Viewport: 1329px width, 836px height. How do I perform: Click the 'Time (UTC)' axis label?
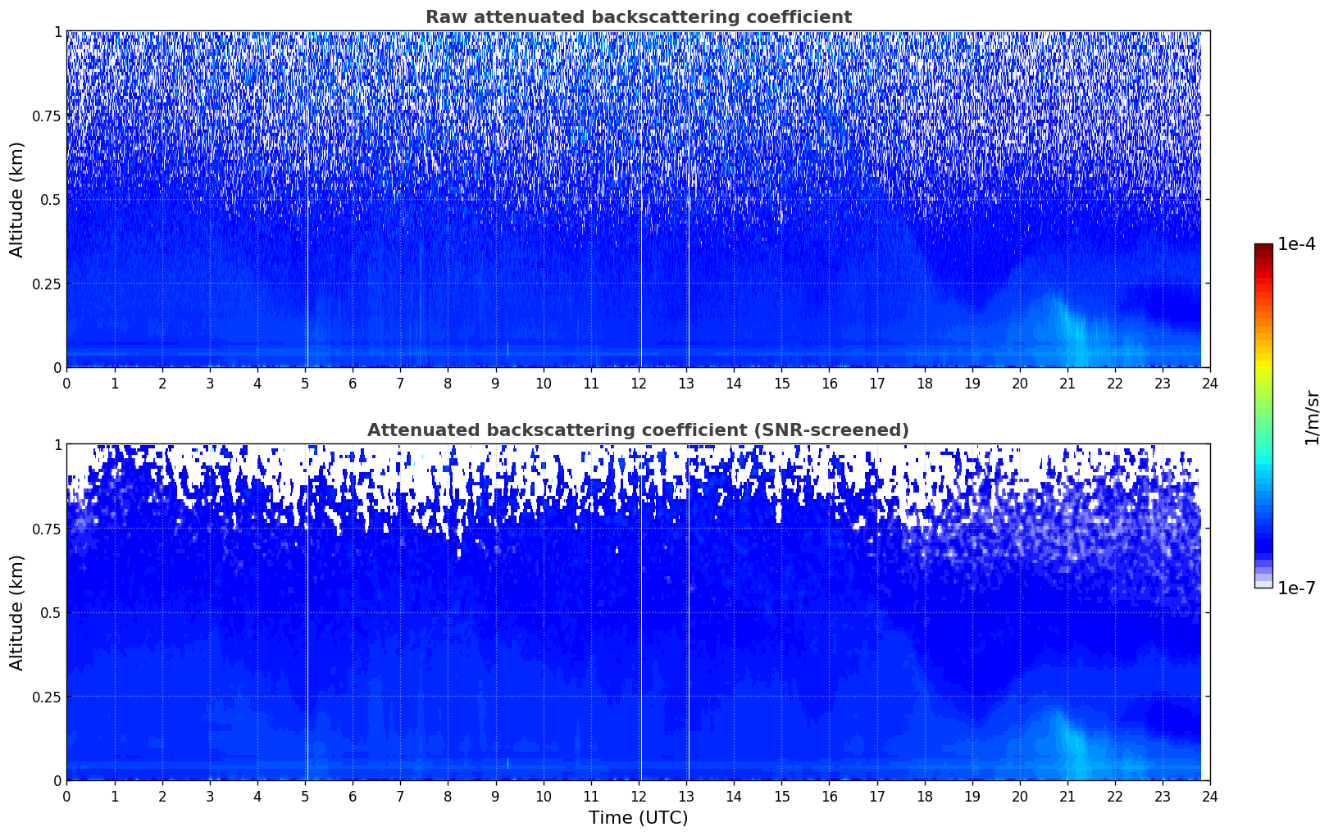coord(638,818)
